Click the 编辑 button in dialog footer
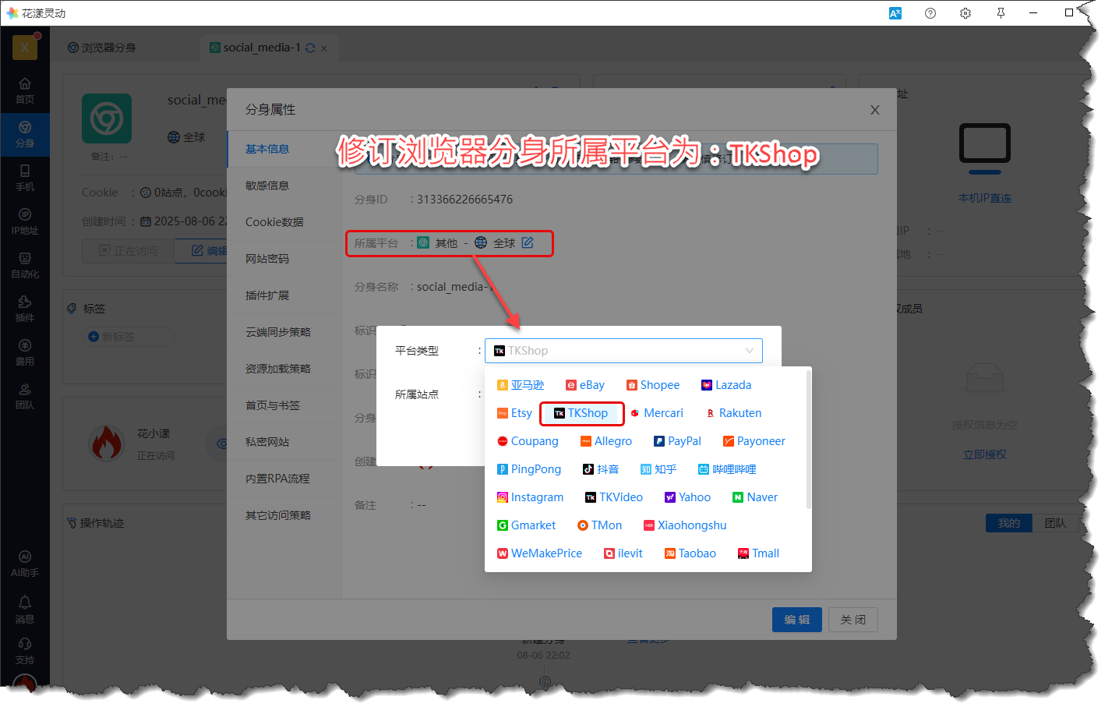The image size is (1112, 714). coord(797,620)
